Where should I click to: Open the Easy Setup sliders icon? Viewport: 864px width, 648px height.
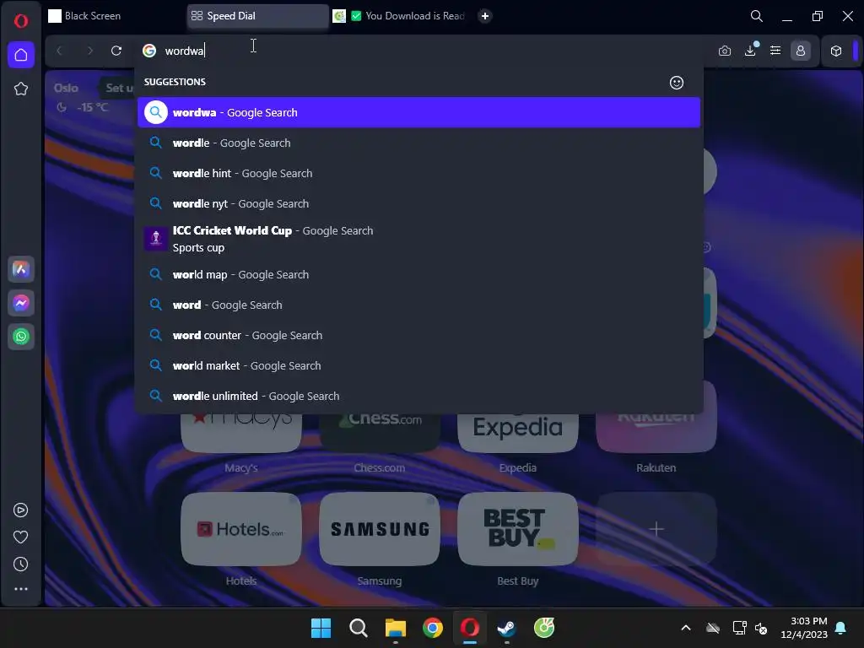point(775,51)
